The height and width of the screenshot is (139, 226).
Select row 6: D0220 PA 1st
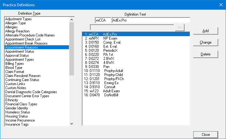click(136, 55)
